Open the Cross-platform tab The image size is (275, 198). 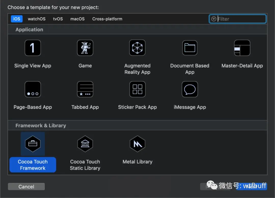click(x=107, y=19)
